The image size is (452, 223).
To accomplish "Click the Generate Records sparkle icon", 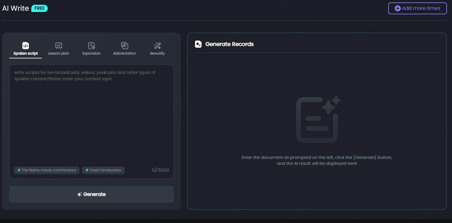I will (198, 44).
